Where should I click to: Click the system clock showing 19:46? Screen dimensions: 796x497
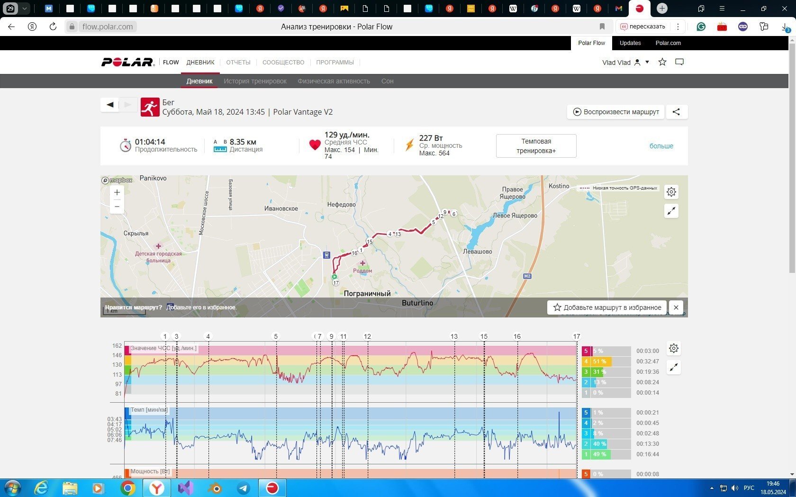point(773,484)
